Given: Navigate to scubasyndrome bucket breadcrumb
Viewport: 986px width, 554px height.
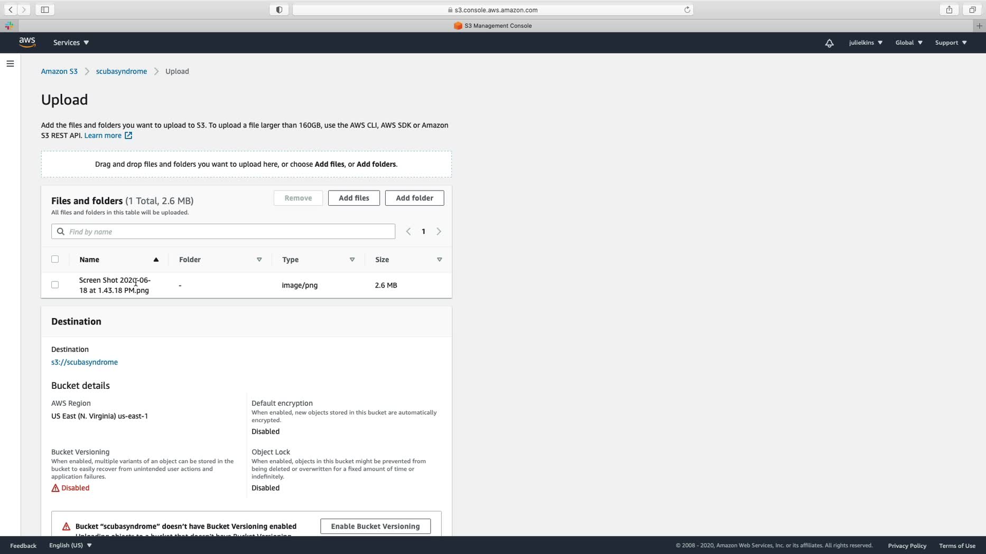Looking at the screenshot, I should point(122,71).
